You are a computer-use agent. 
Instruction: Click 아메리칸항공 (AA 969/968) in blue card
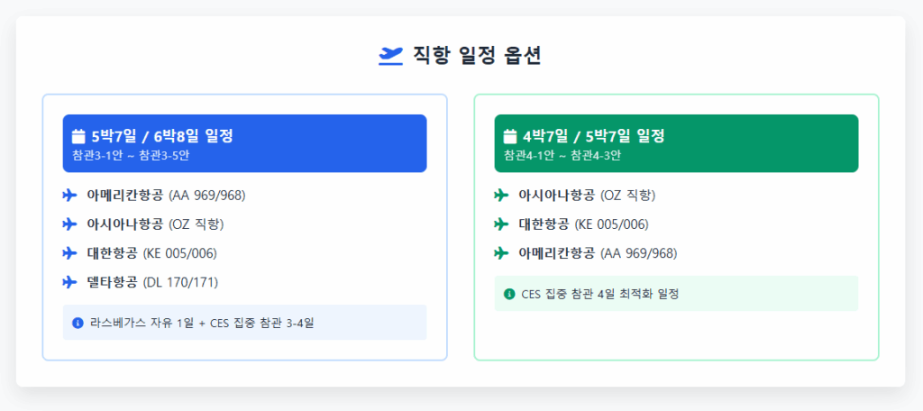click(x=166, y=195)
